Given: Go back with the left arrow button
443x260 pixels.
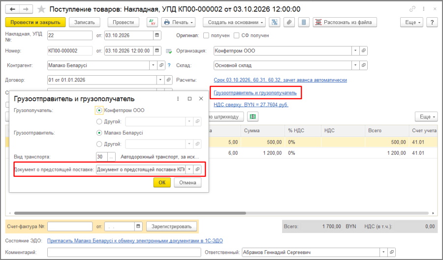Looking at the screenshot, I should (12, 10).
